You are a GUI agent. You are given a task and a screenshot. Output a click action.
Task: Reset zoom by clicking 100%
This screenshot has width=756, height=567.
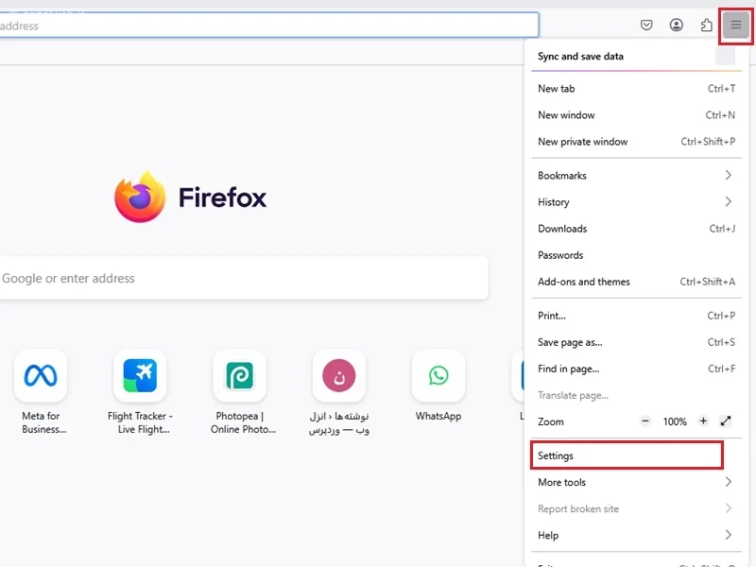tap(675, 421)
